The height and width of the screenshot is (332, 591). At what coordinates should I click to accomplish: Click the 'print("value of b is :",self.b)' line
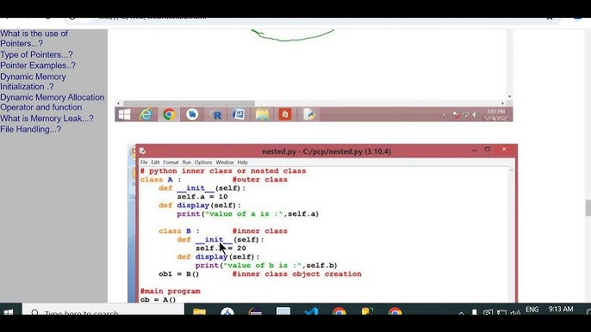pos(266,266)
